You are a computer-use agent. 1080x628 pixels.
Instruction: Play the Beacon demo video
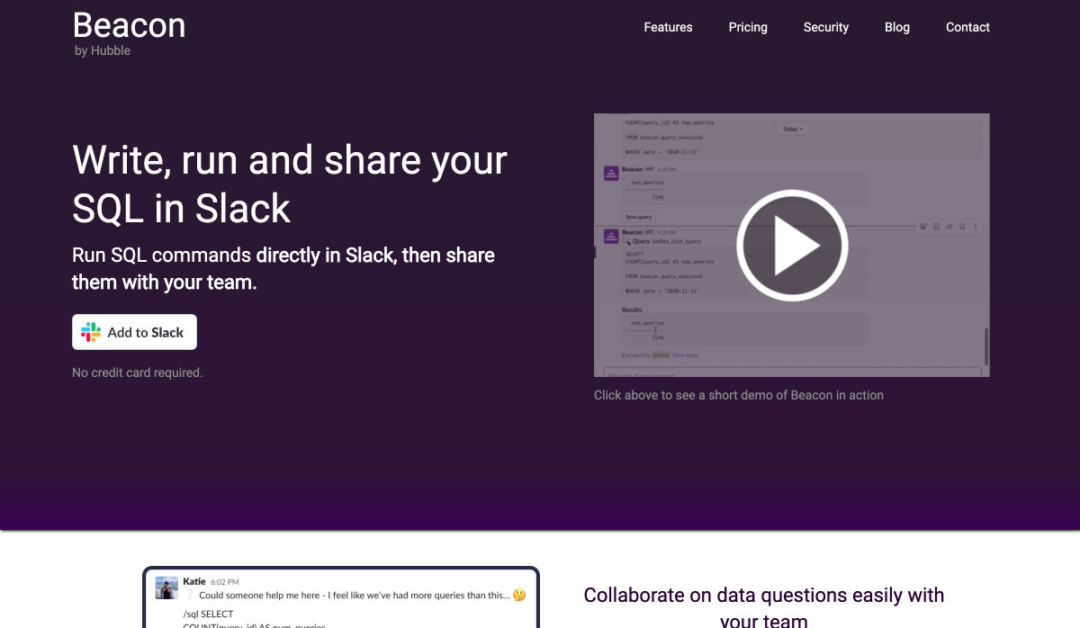point(792,245)
